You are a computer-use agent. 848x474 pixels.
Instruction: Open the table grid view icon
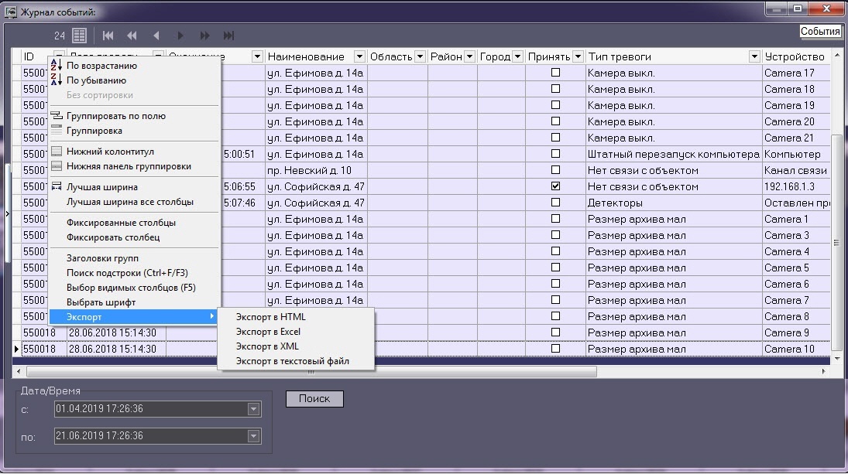(80, 36)
